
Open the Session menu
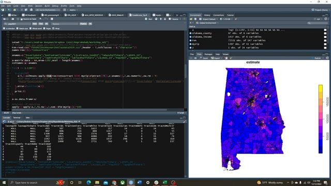38,6
